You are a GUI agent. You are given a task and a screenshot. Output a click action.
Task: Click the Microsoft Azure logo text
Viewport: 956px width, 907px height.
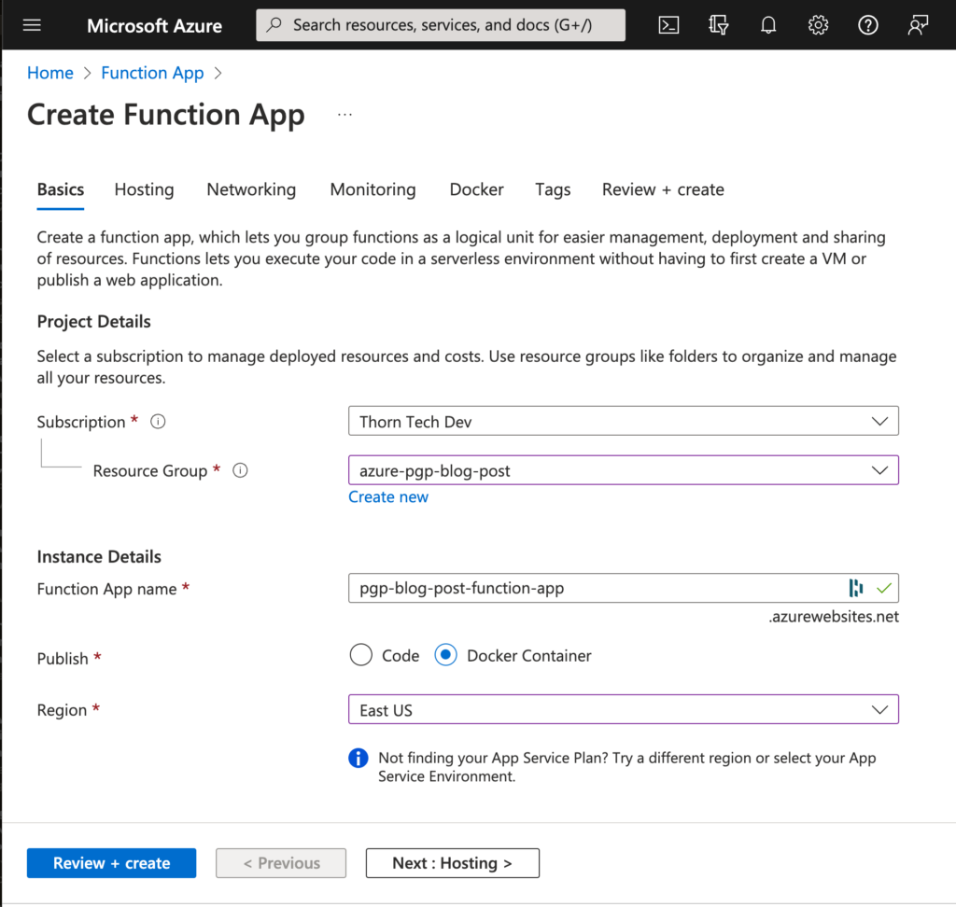pyautogui.click(x=154, y=25)
